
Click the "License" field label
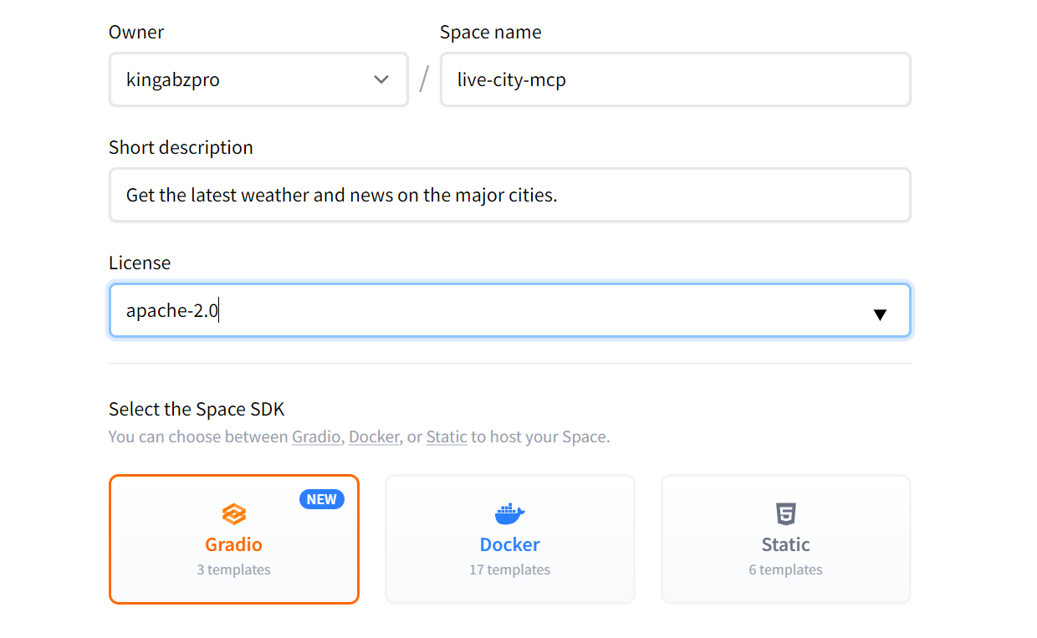(140, 263)
